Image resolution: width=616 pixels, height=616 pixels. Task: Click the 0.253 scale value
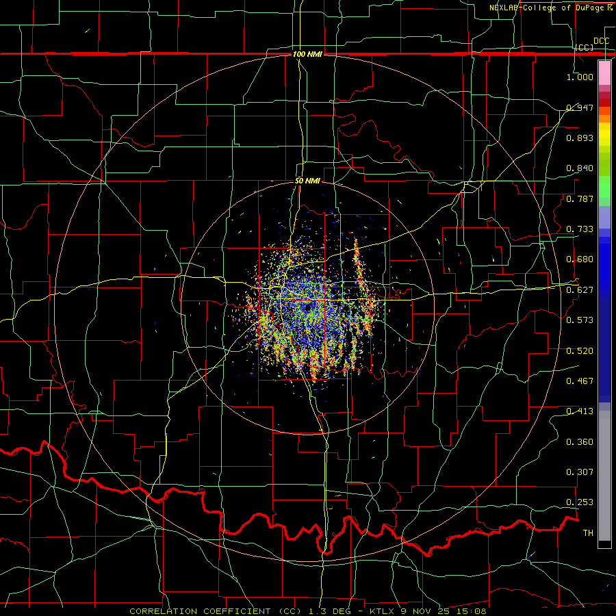tap(580, 502)
